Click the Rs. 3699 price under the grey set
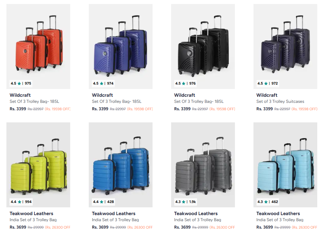The width and height of the screenshot is (323, 235). (182, 227)
